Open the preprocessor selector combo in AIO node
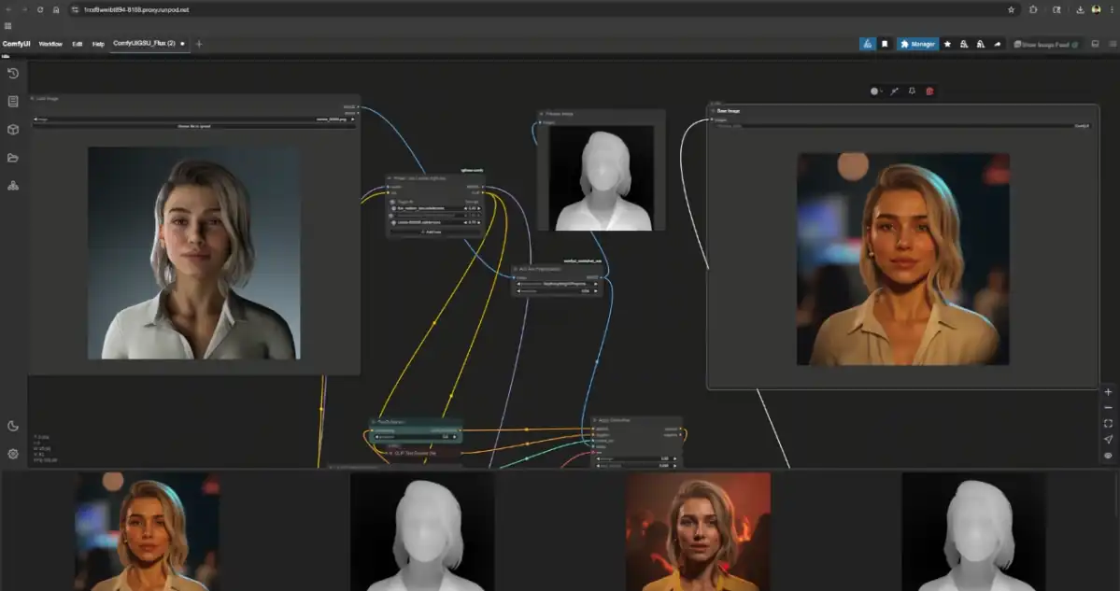 pyautogui.click(x=558, y=284)
